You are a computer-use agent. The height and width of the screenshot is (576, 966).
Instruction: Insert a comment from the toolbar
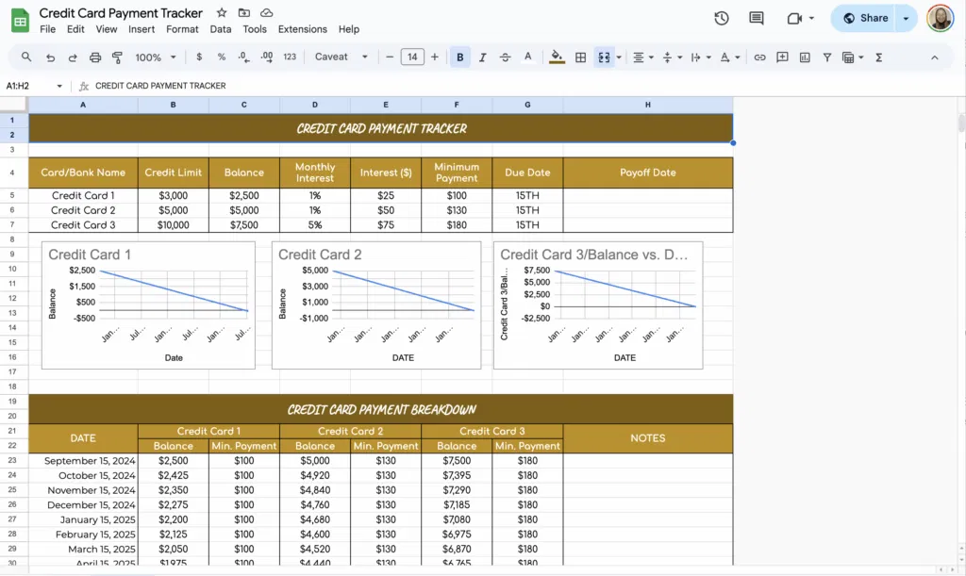[783, 57]
